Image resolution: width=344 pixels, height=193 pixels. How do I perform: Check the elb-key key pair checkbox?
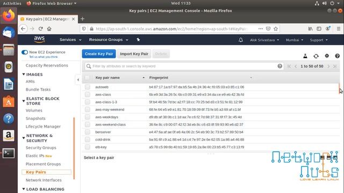pyautogui.click(x=88, y=147)
